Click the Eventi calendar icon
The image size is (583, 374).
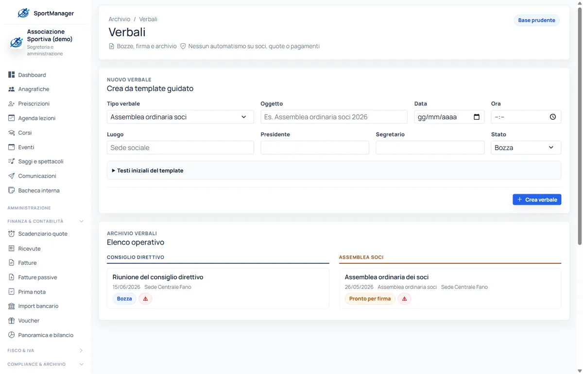point(12,147)
